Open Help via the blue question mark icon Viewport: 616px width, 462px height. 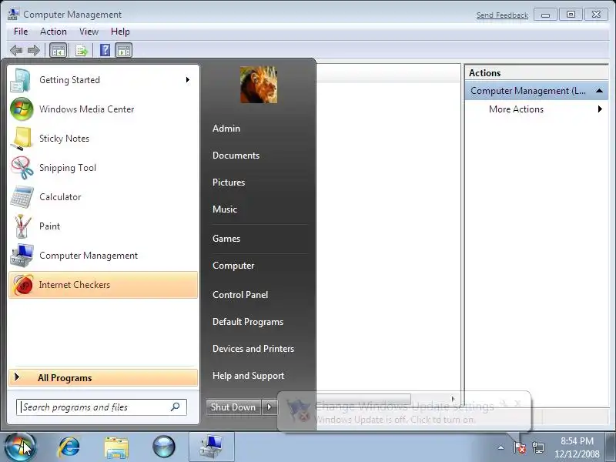tap(105, 50)
